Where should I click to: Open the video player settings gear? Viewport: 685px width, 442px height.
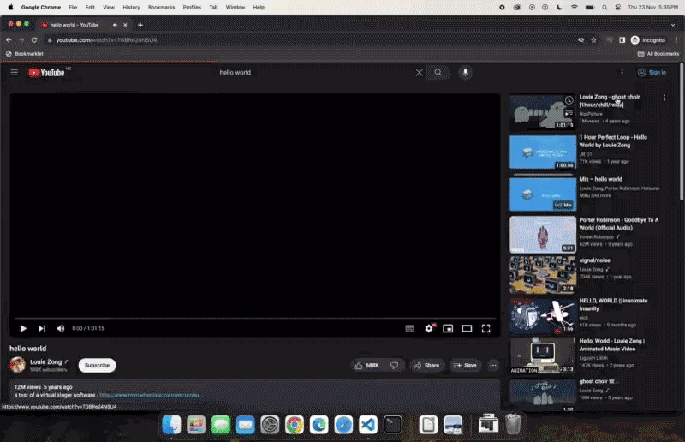429,328
